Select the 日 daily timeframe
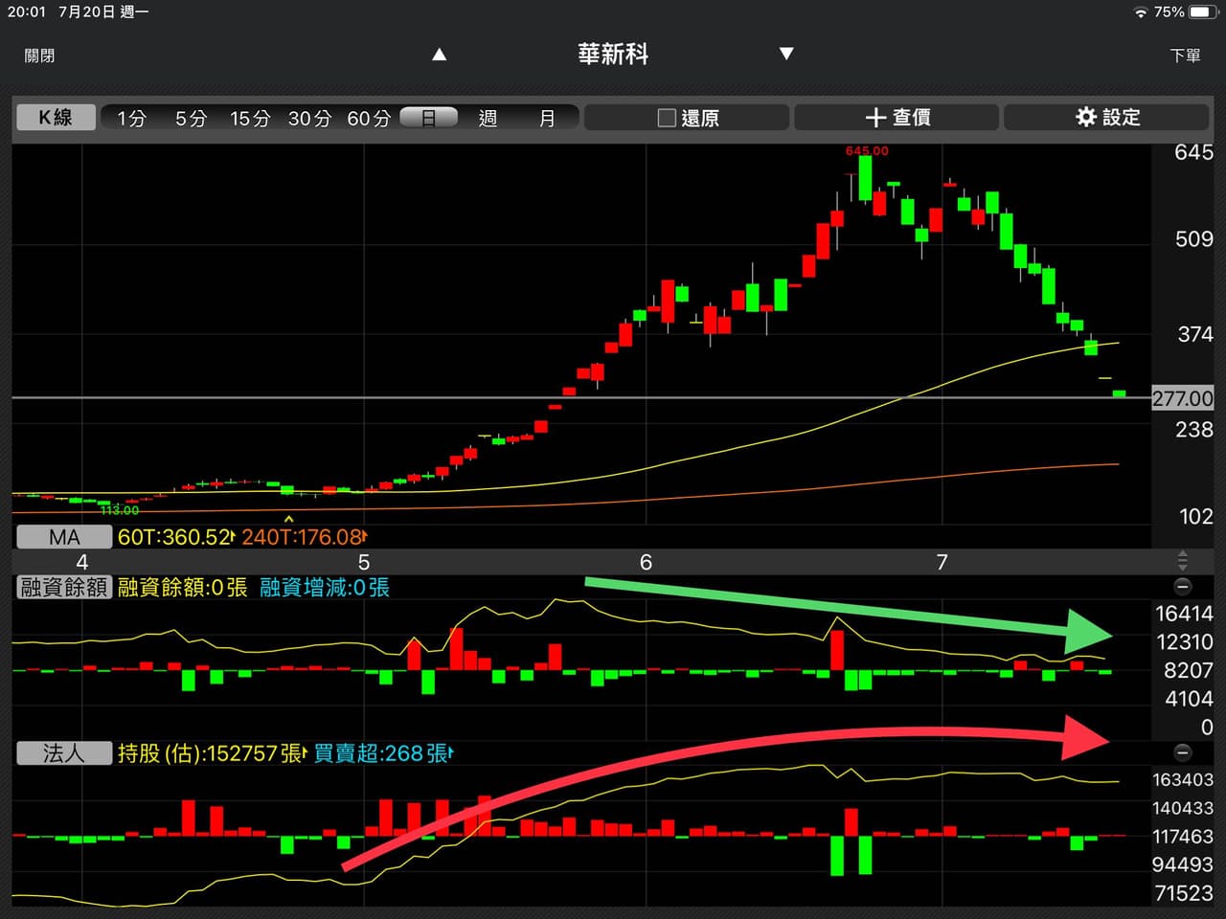Screen dimensions: 1226x919 click(428, 118)
